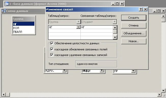The image size is (166, 98).
Task: Click the fields grid scrollbar thumb
Action: click(x=115, y=31)
